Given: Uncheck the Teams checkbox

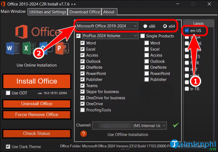Looking at the screenshot, I should click(x=82, y=86).
